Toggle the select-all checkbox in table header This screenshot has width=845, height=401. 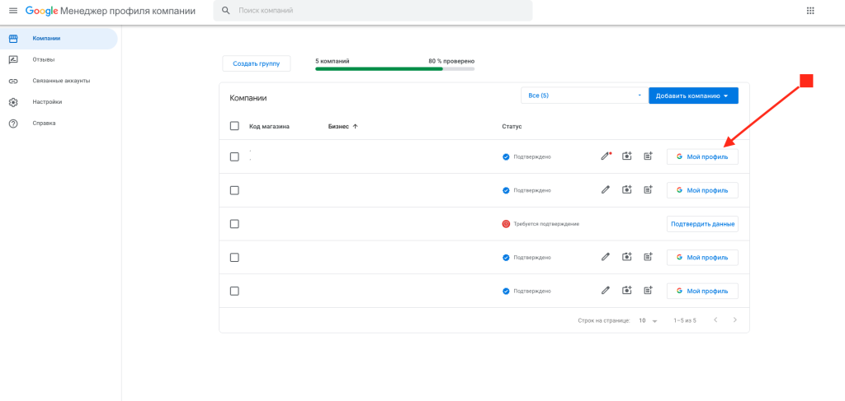[234, 126]
